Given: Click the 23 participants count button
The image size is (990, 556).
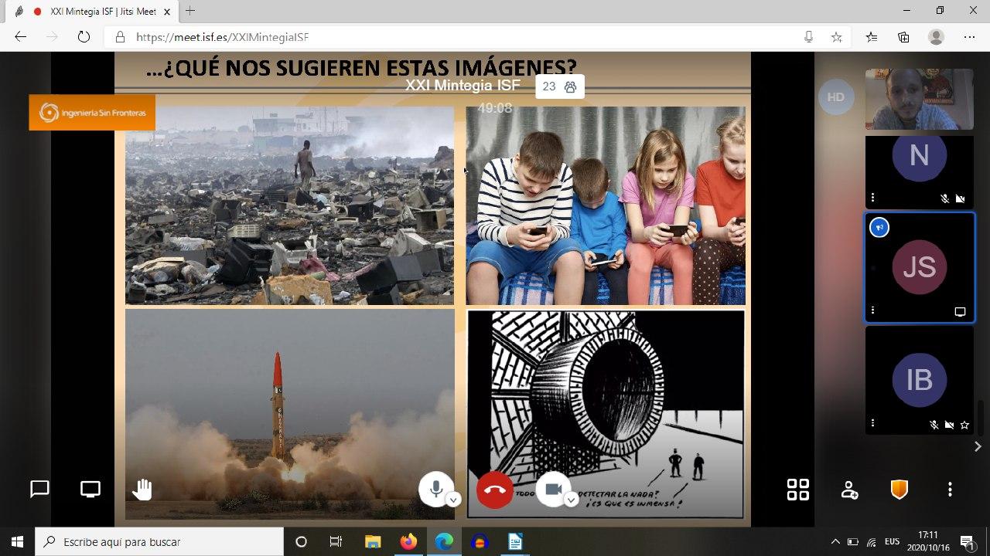Looking at the screenshot, I should pyautogui.click(x=559, y=87).
